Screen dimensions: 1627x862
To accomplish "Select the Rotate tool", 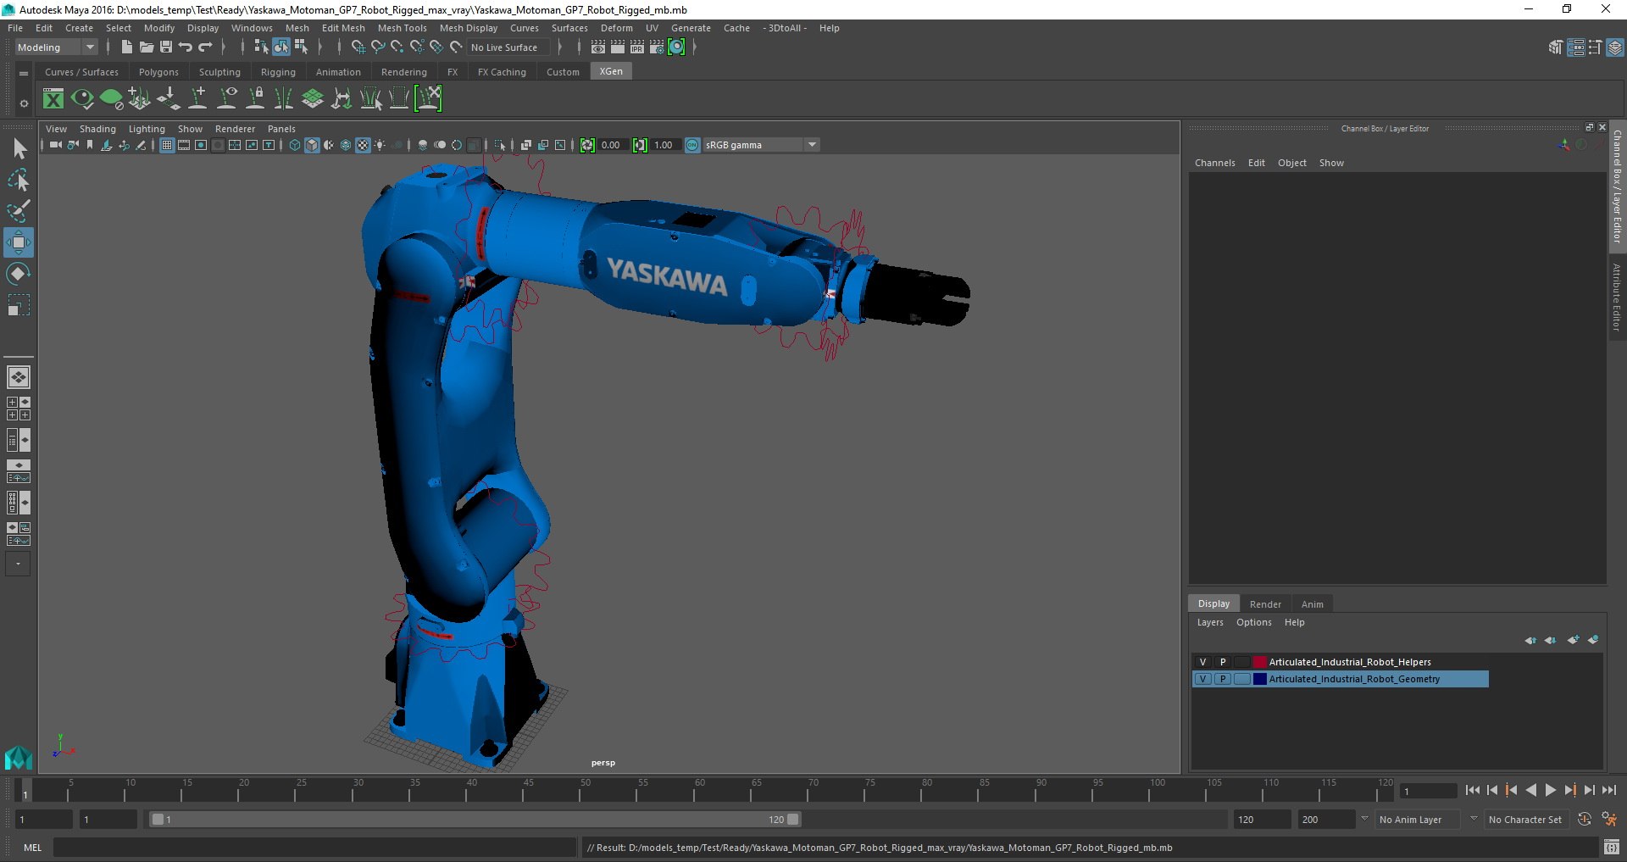I will click(x=19, y=274).
